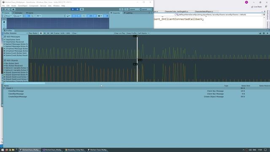Open the Layers dropdown
This screenshot has width=270, height=152.
coord(135,9)
